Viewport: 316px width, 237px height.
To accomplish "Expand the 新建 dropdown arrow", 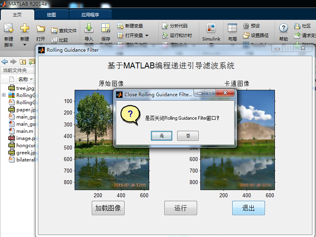I will click(25, 45).
